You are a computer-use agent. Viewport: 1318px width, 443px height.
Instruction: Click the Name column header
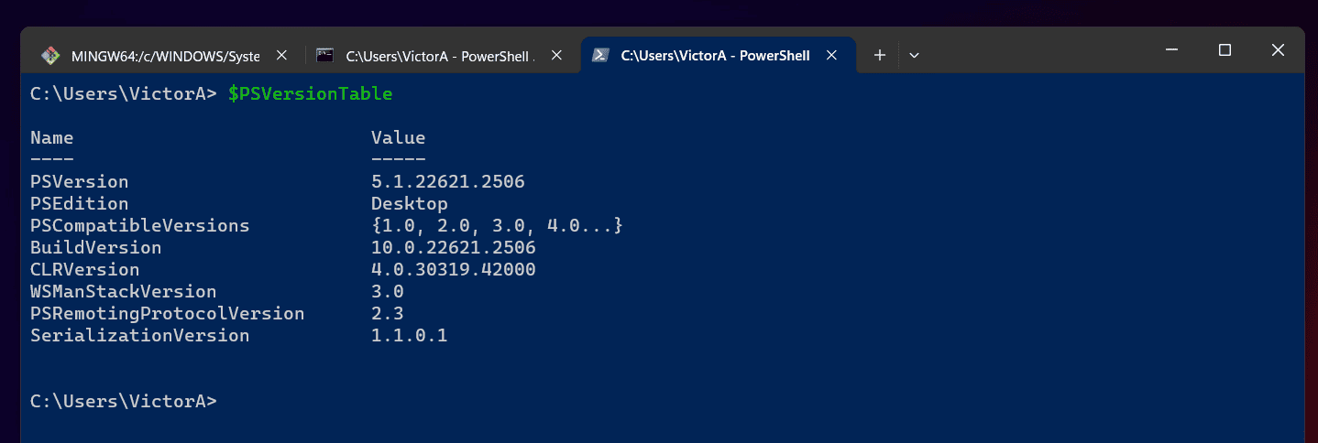(x=51, y=138)
